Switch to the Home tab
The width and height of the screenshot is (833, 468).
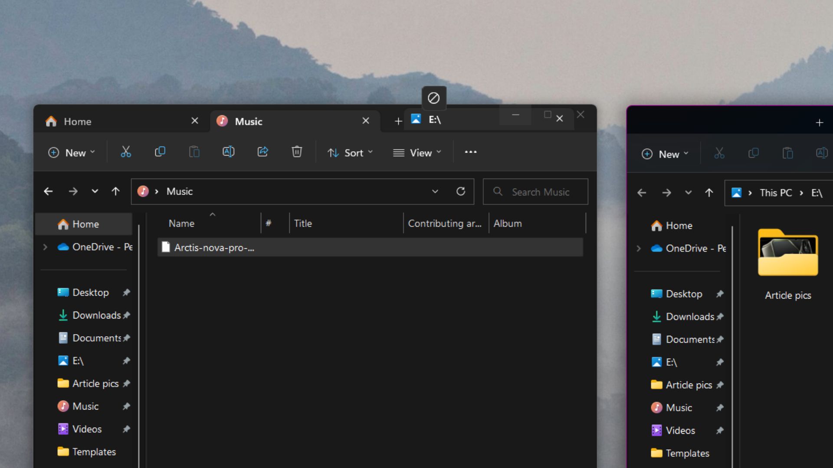(x=77, y=121)
